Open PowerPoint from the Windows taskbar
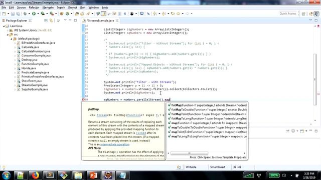 [x=94, y=175]
